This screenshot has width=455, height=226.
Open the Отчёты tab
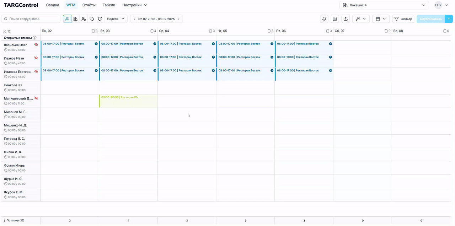point(89,5)
